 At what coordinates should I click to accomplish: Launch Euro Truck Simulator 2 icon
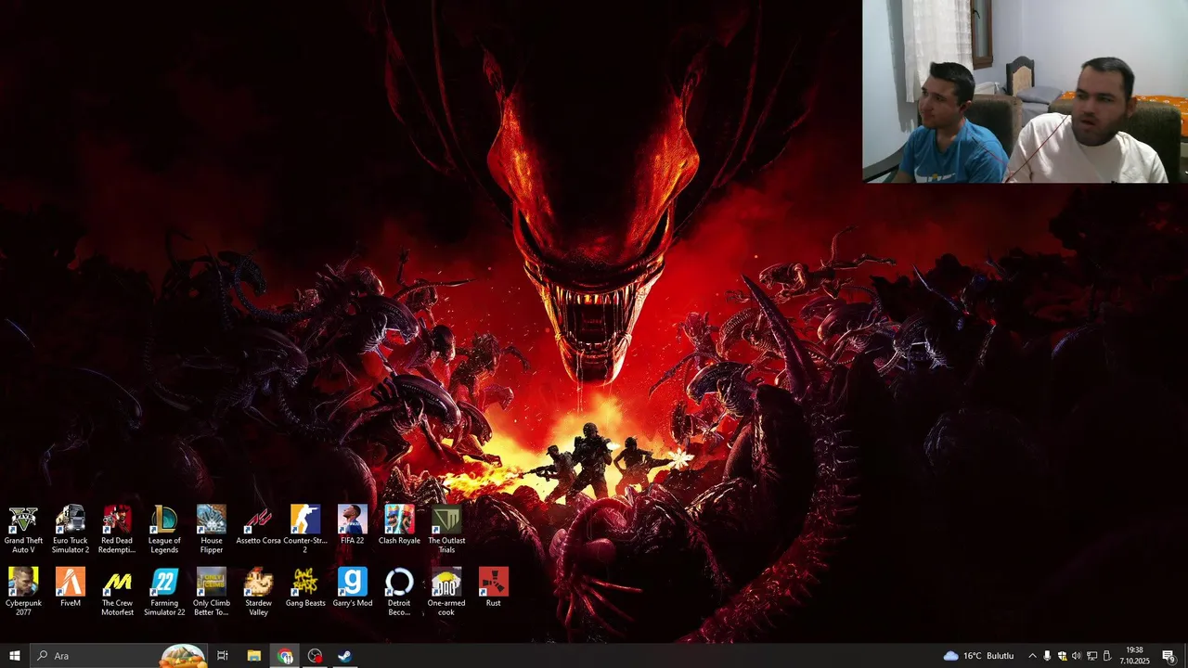point(71,530)
